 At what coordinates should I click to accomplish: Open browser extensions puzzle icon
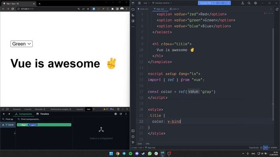pos(112,9)
